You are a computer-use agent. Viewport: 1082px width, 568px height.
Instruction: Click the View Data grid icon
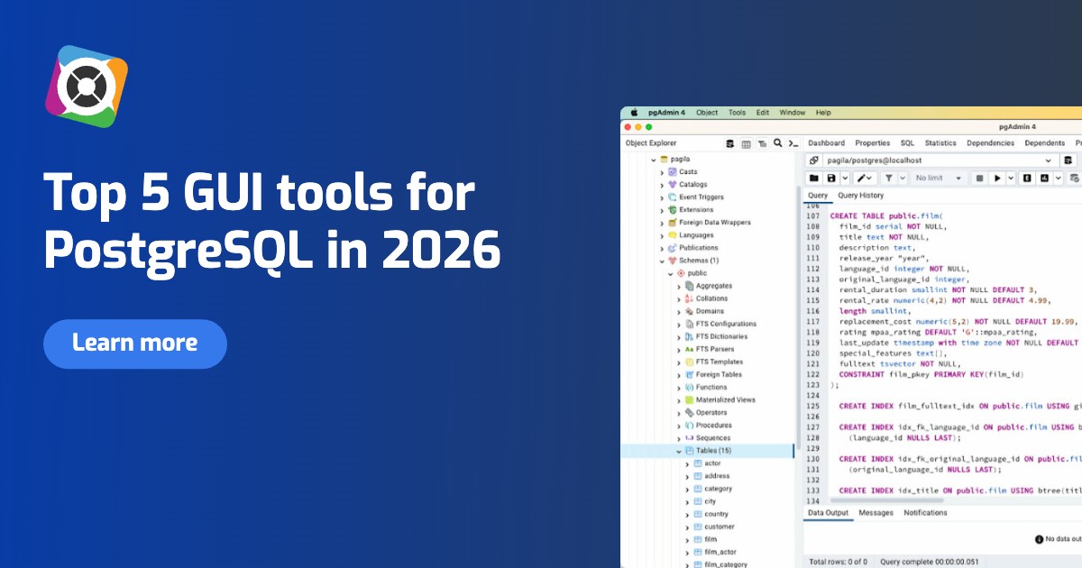click(x=747, y=143)
